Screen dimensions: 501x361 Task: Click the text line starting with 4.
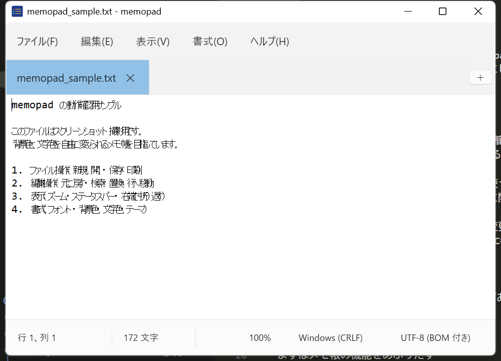(79, 210)
